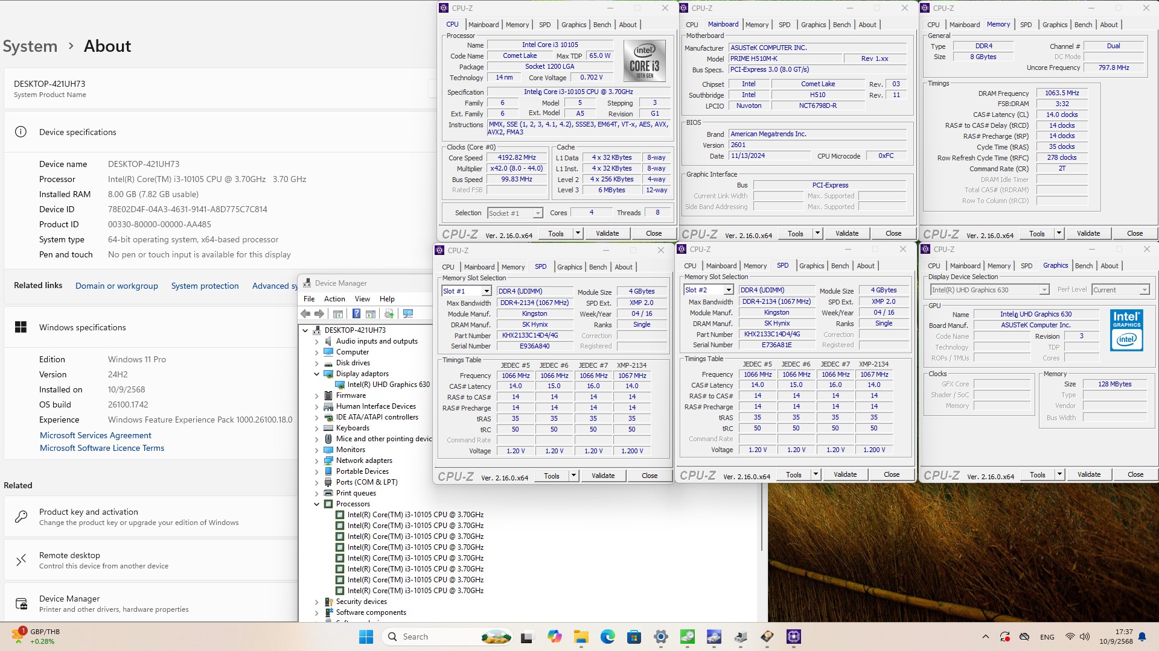The width and height of the screenshot is (1159, 651).
Task: Click the Forward arrow in Device Manager toolbar
Action: (319, 313)
